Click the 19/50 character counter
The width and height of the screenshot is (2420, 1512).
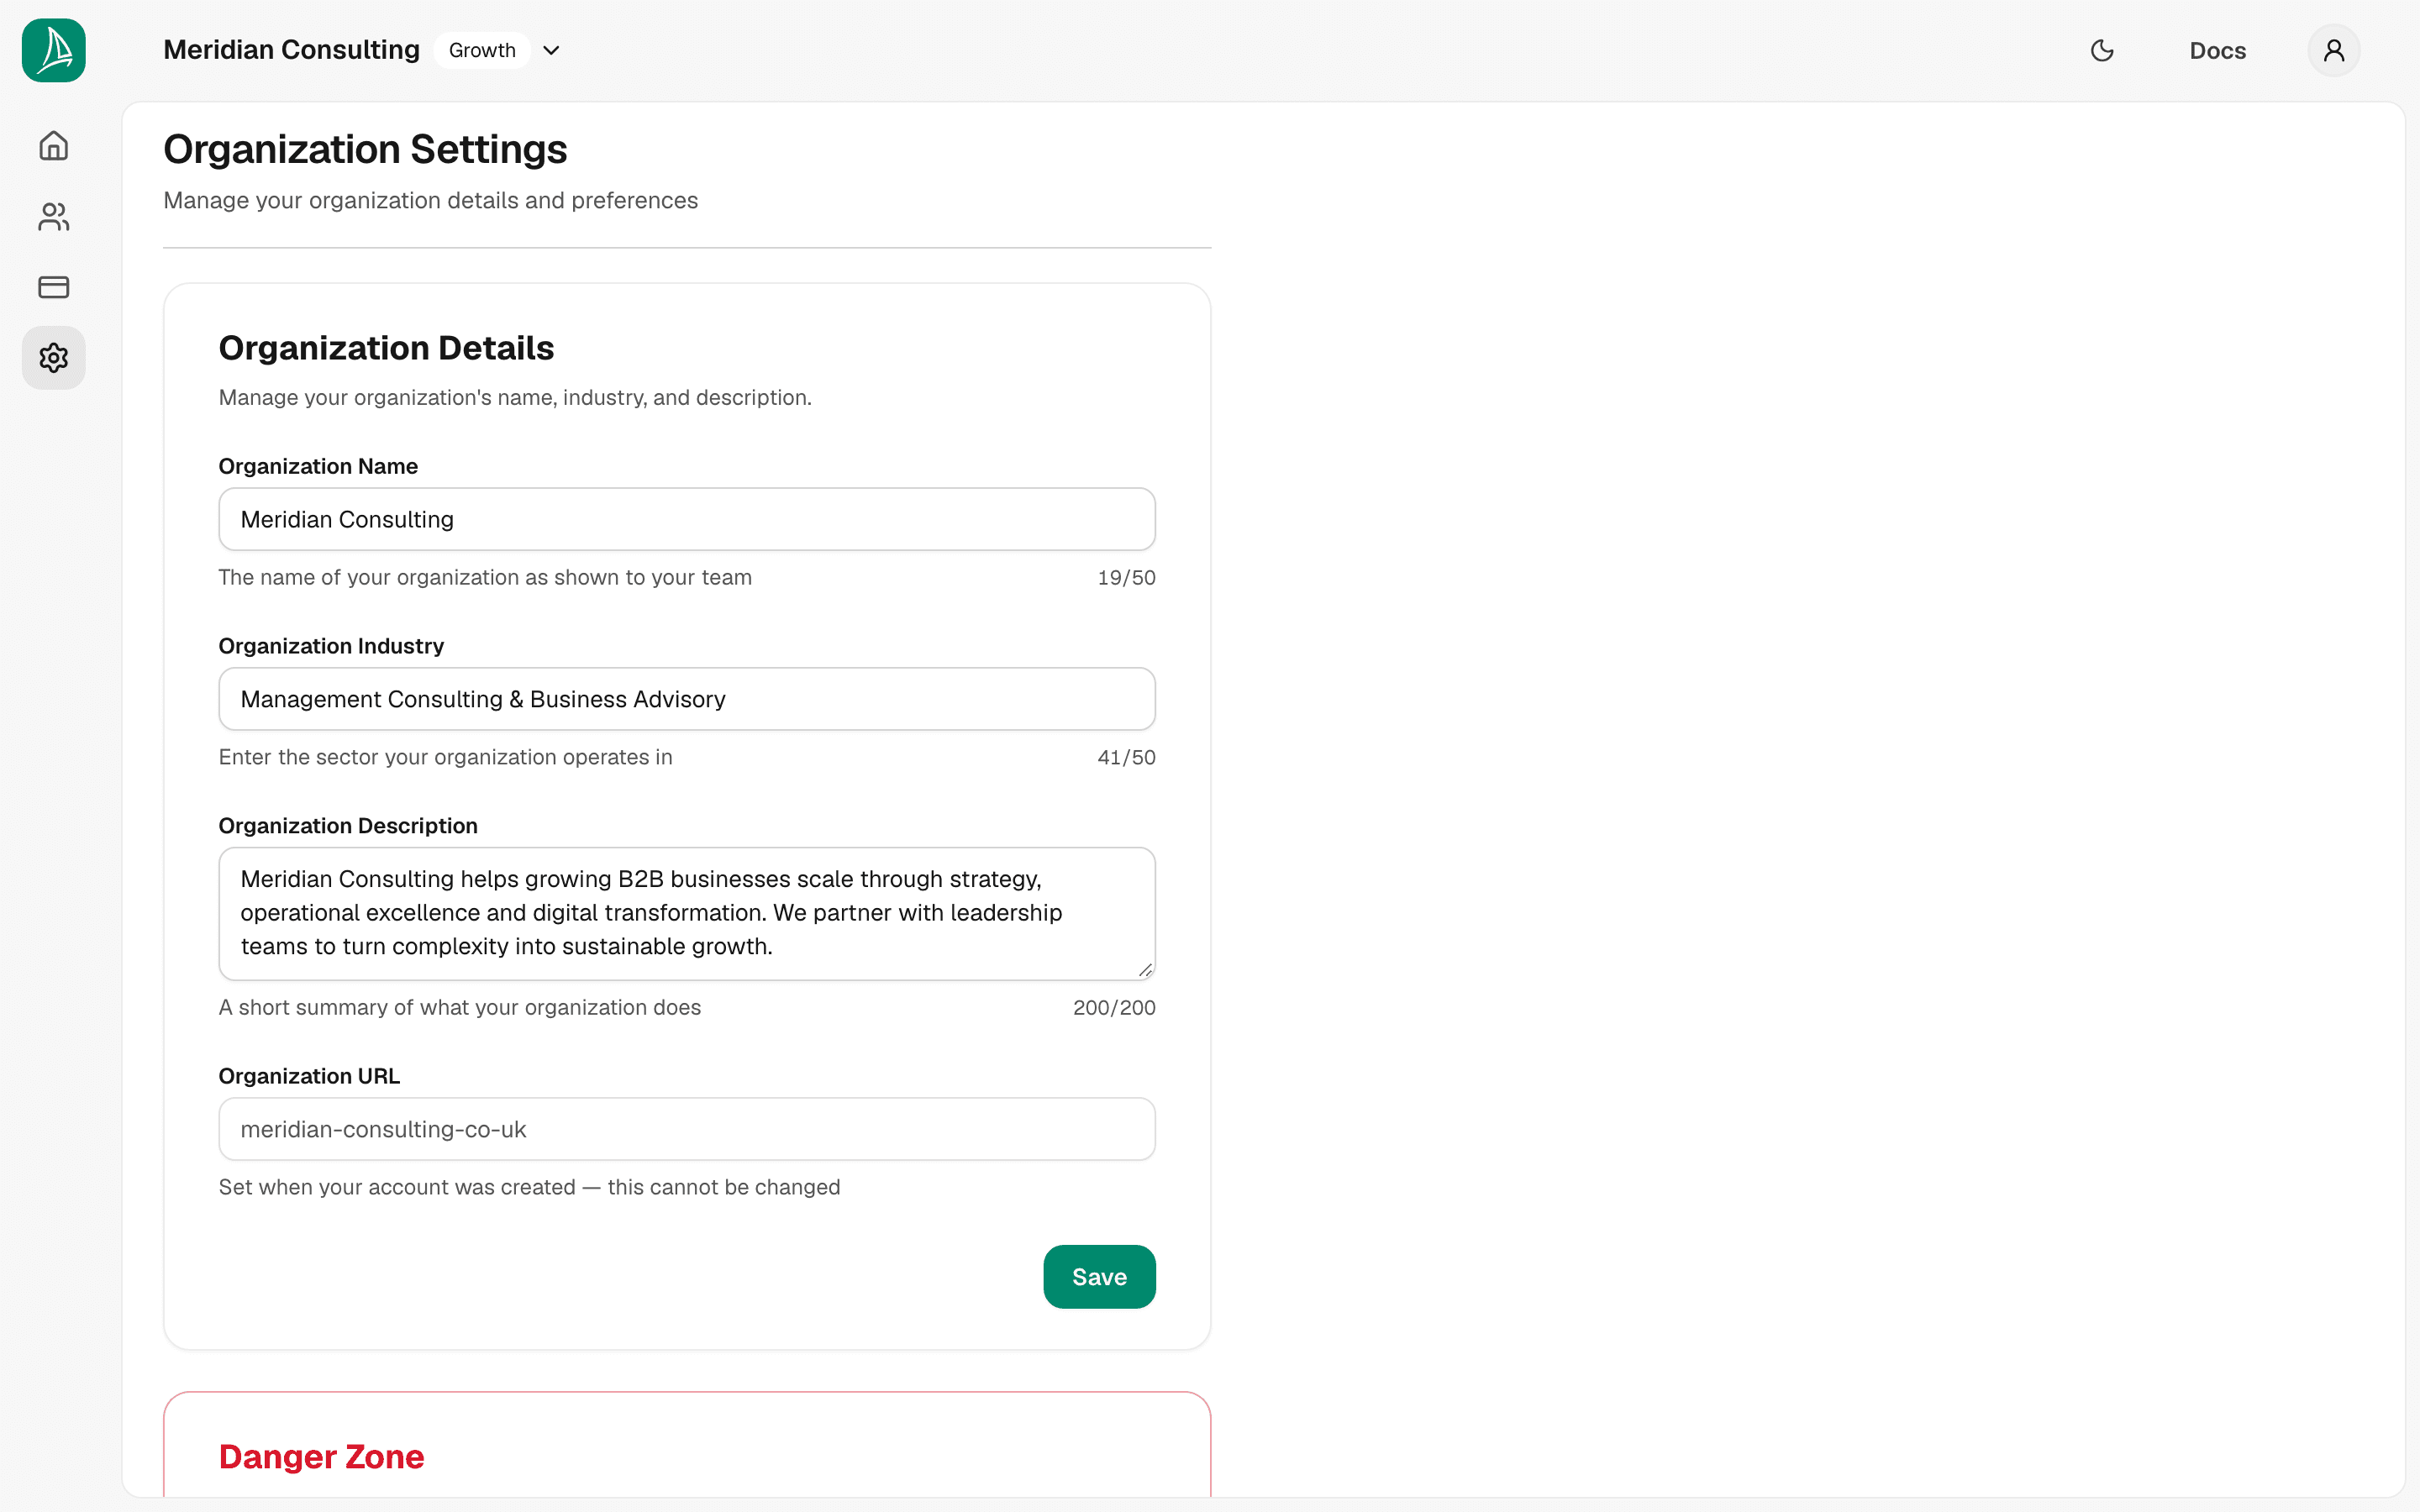[1126, 578]
